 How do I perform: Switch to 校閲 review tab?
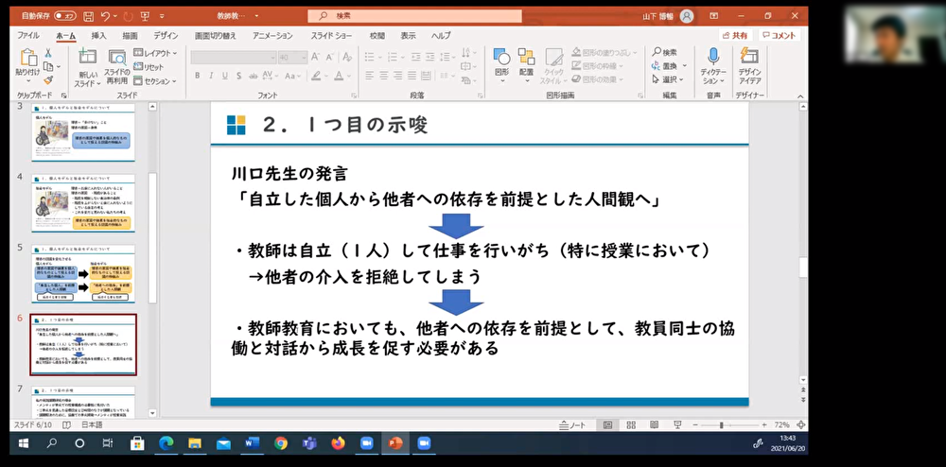click(x=377, y=36)
